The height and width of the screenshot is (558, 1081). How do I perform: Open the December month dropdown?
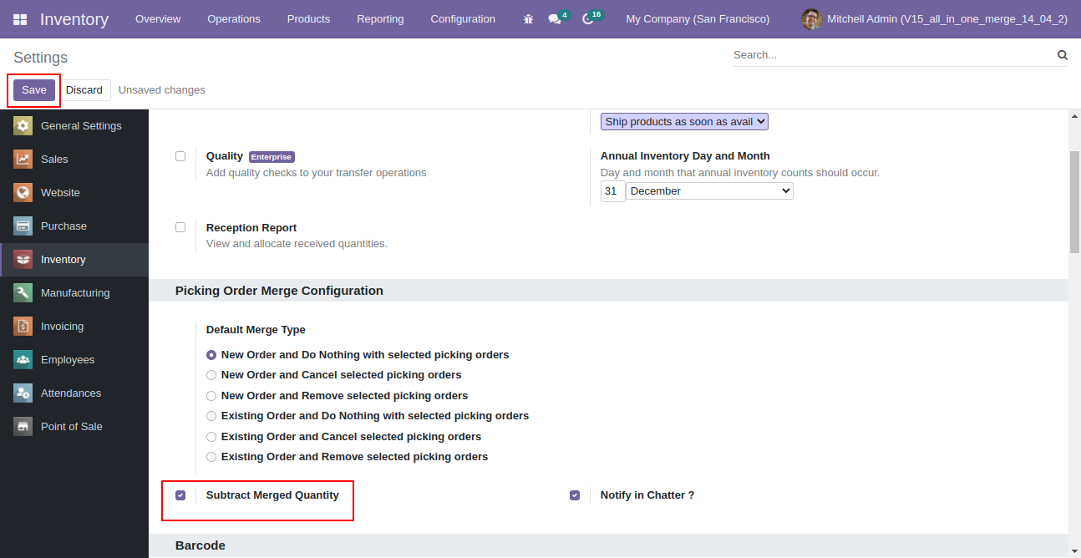pos(710,191)
